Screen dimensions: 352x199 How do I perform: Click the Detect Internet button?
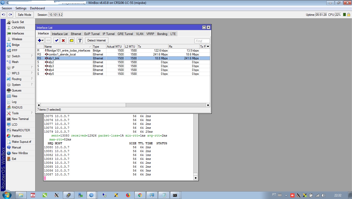97,40
